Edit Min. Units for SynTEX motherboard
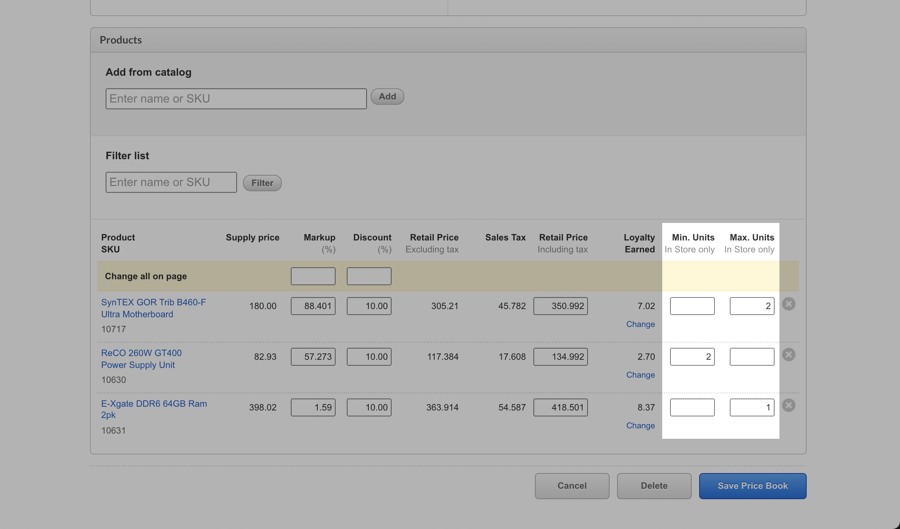 click(692, 306)
